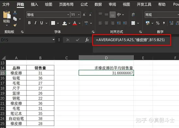
Task: Apply percent style
Action: tap(158, 23)
